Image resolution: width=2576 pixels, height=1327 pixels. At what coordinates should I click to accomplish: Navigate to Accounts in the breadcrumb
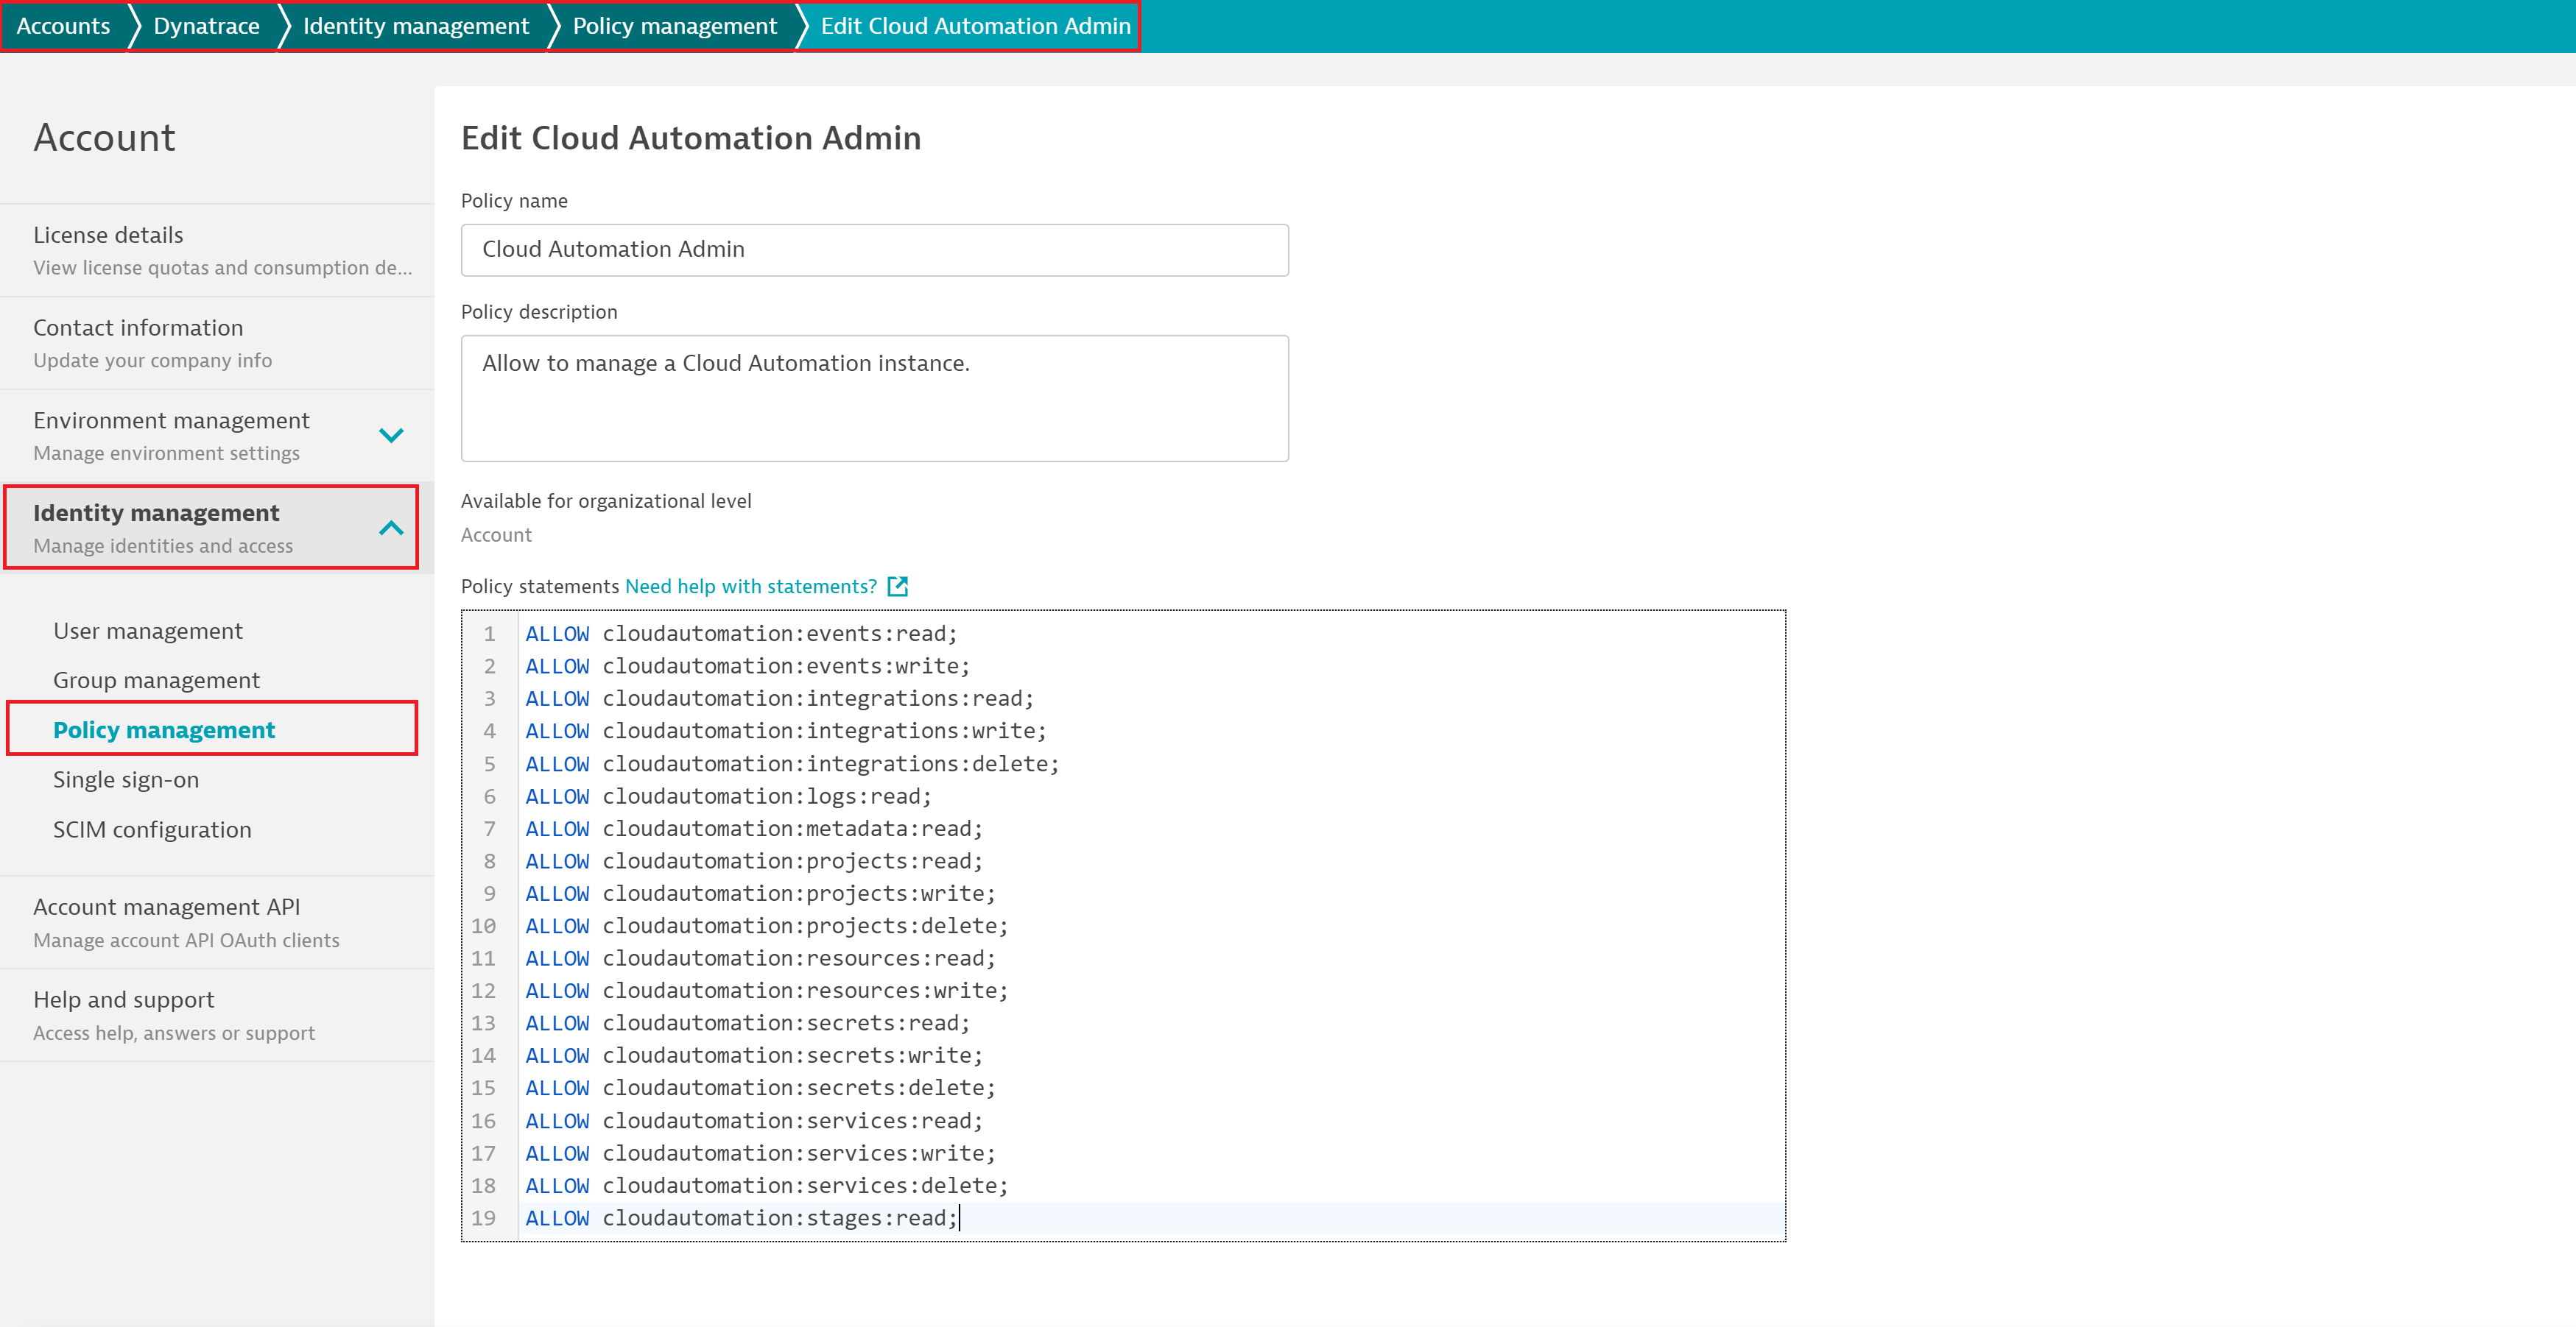(x=64, y=26)
